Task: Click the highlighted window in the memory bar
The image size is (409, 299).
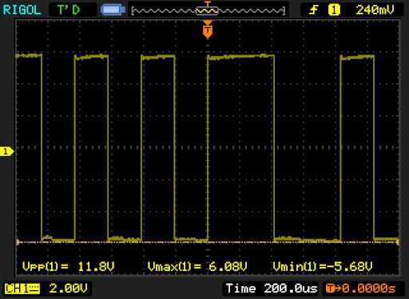Action: [x=207, y=10]
